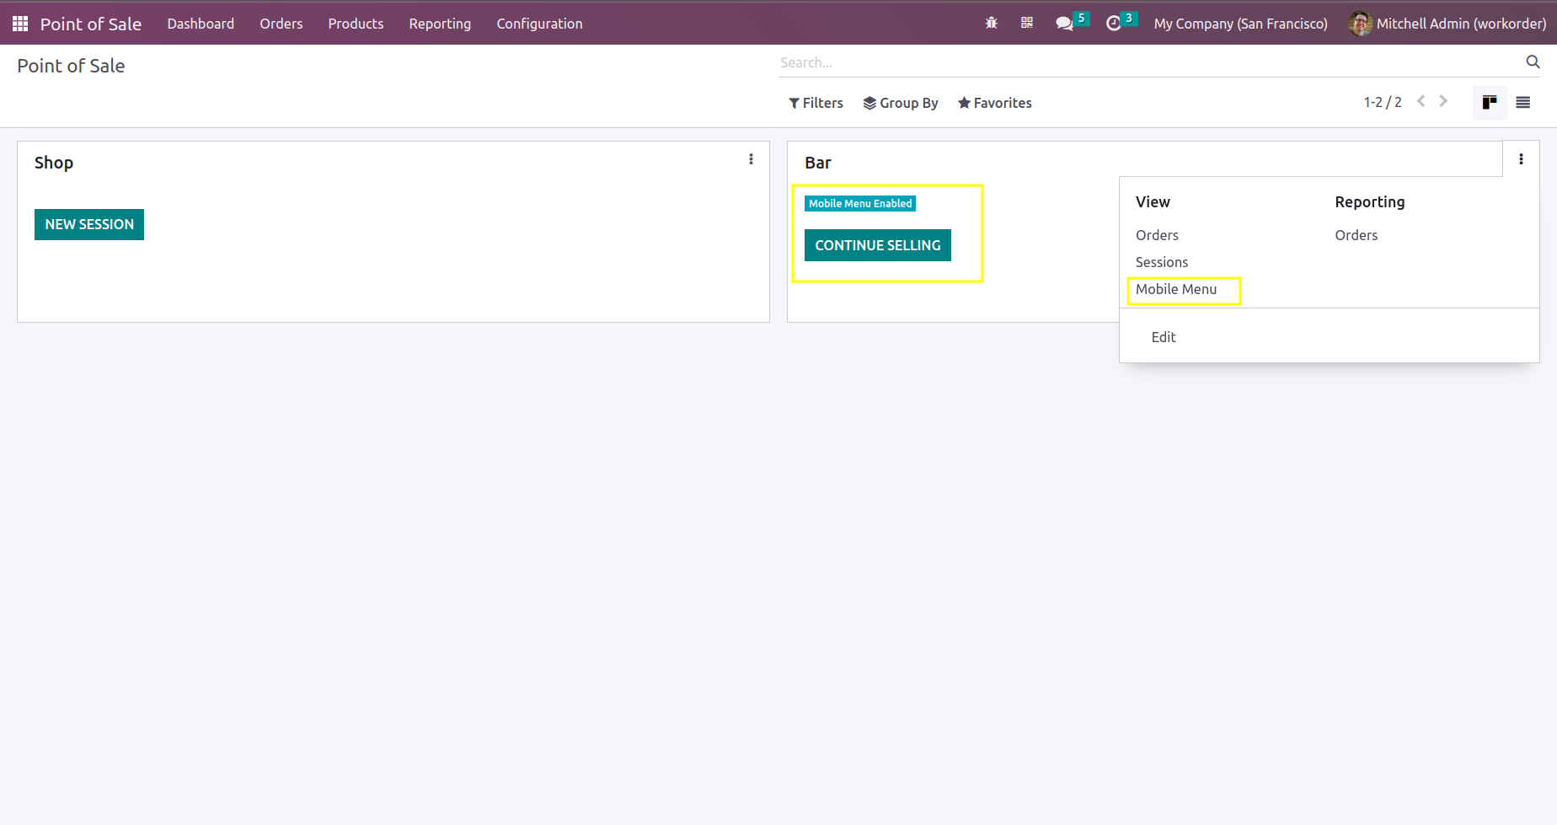Go to previous page arrow
The height and width of the screenshot is (825, 1557).
[1421, 101]
